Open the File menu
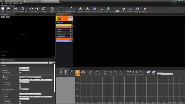 click(x=2, y=3)
